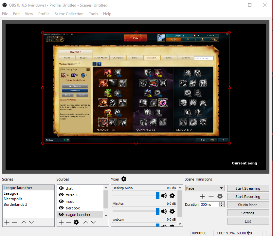Open source properties gear icon
Image resolution: width=273 pixels, height=236 pixels.
click(x=76, y=222)
